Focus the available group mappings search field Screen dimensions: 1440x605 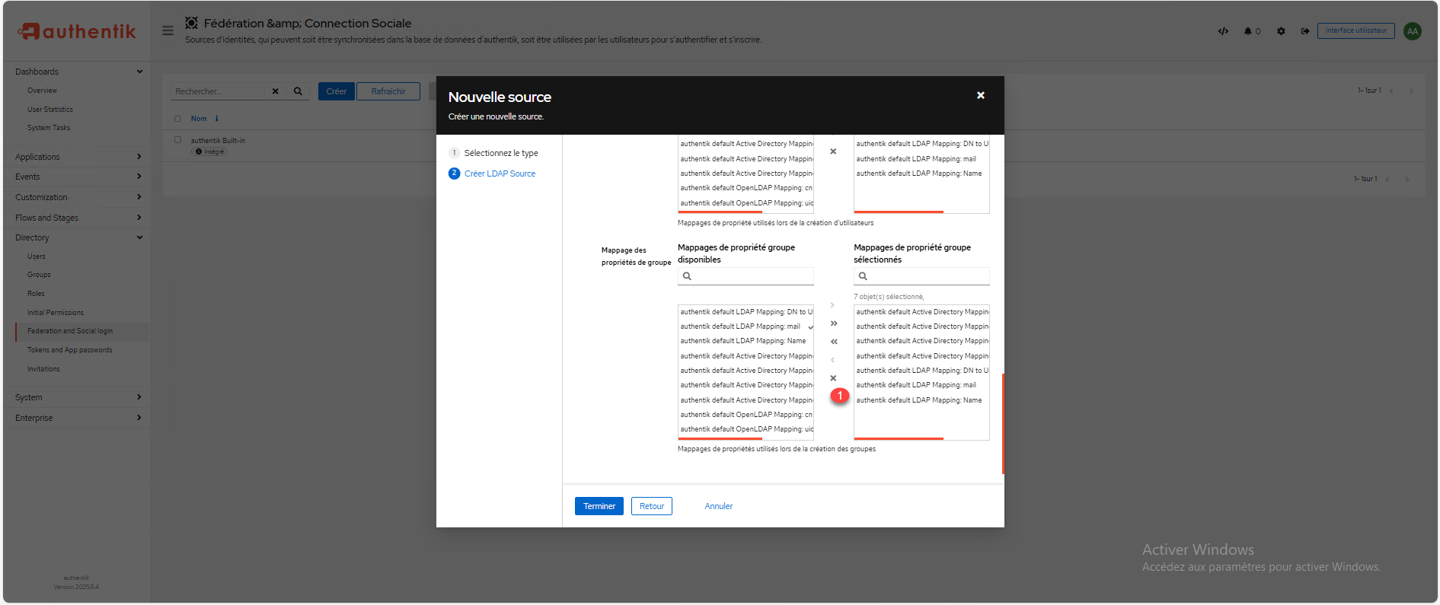[x=751, y=276]
